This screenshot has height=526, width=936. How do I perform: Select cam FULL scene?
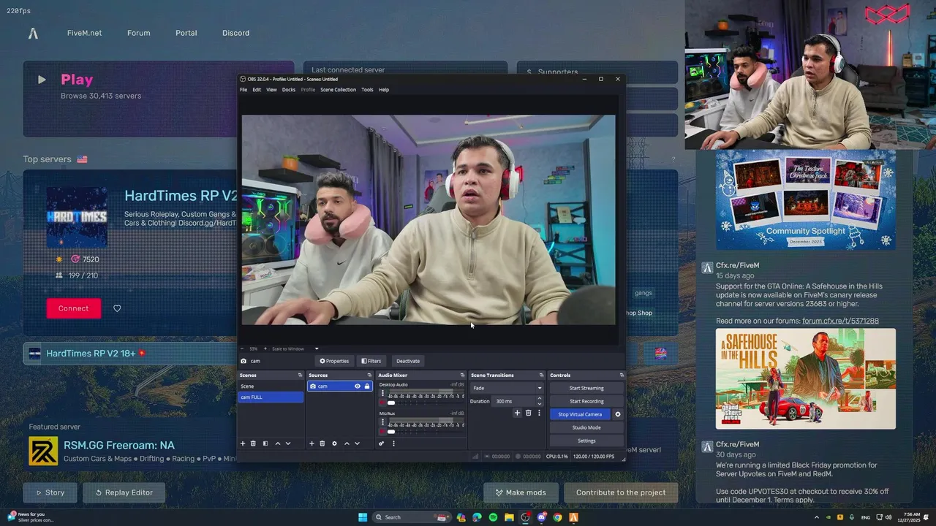271,397
